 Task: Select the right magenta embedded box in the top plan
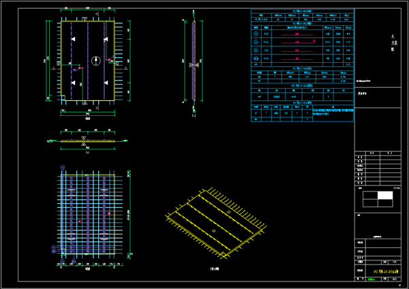pyautogui.click(x=109, y=60)
